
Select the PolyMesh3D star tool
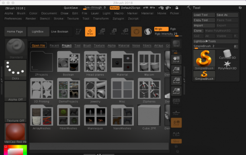[227, 65]
